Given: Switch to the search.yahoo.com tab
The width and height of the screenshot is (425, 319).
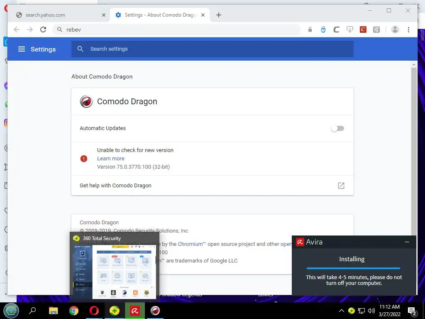Looking at the screenshot, I should [59, 15].
